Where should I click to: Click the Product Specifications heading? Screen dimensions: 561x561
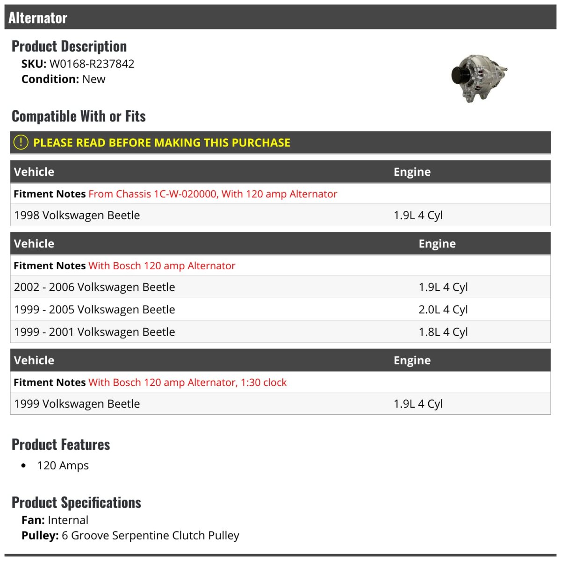point(76,503)
